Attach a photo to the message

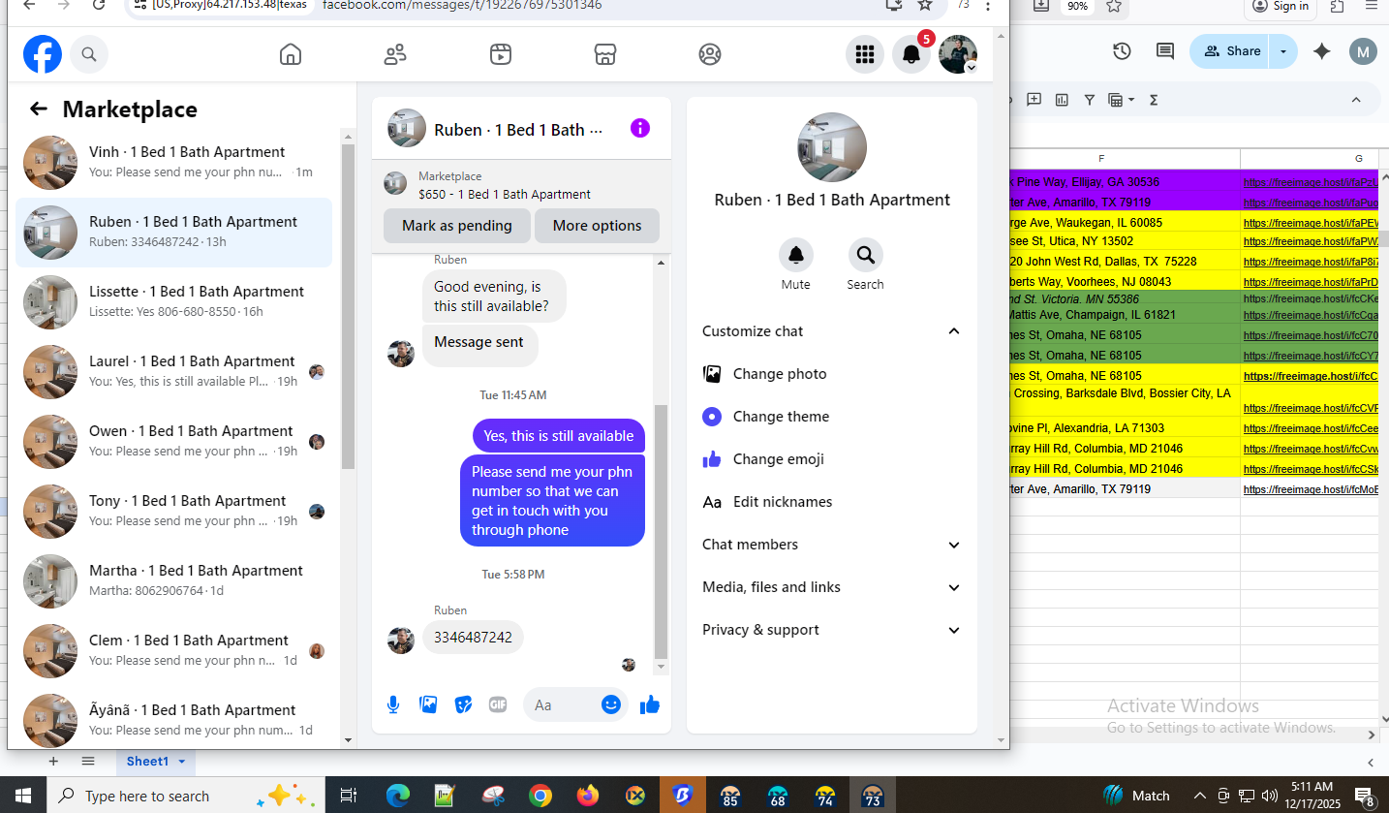point(428,704)
